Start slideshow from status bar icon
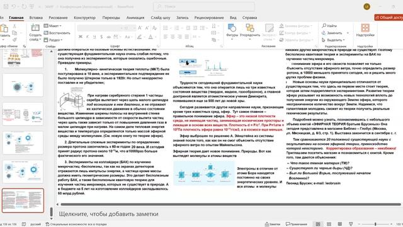Screen dimensions: 403x227 point(351,224)
